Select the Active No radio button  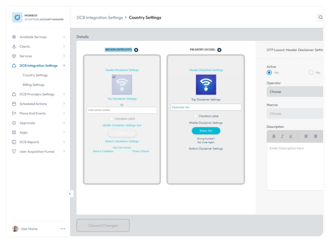click(x=311, y=72)
